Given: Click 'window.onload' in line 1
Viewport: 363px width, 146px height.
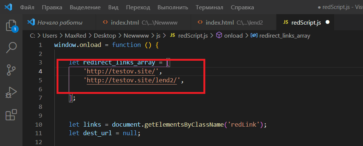Looking at the screenshot, I should (x=78, y=45).
